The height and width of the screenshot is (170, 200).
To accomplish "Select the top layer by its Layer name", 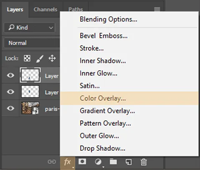I will [x=52, y=76].
